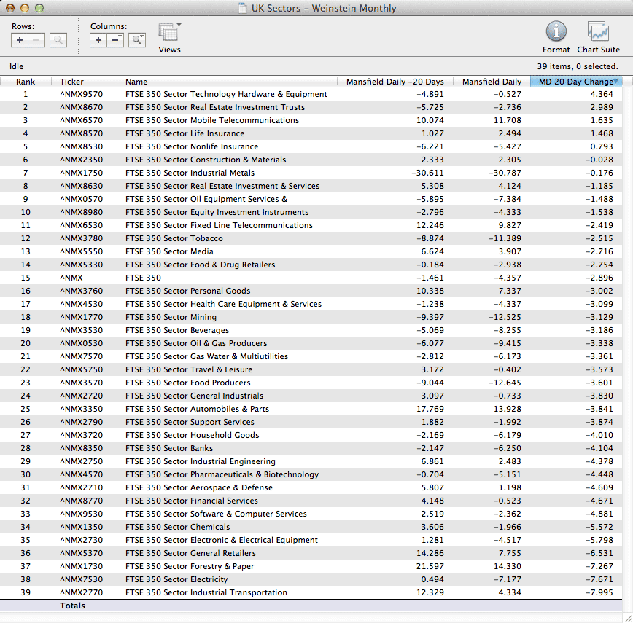Sort by the Rank column header

click(26, 82)
